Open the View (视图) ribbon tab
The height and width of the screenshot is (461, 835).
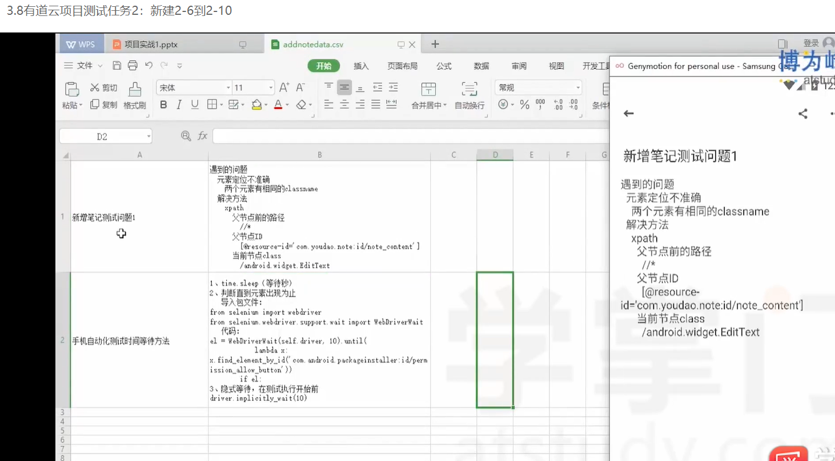coord(556,66)
